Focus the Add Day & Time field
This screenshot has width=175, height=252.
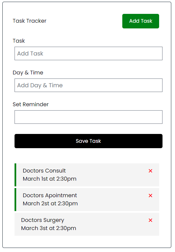click(x=89, y=85)
